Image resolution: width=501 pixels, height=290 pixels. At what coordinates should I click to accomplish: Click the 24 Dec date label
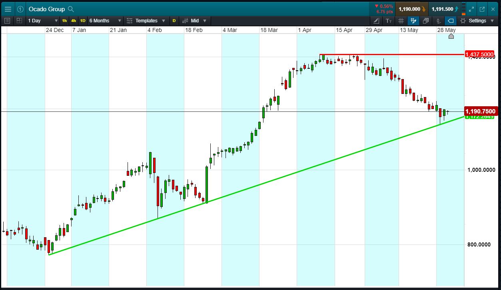click(x=54, y=30)
